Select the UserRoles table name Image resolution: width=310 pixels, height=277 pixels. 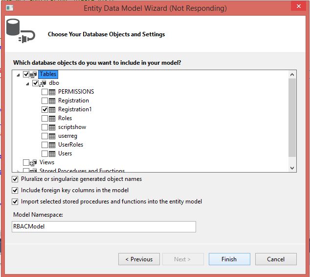click(x=70, y=145)
